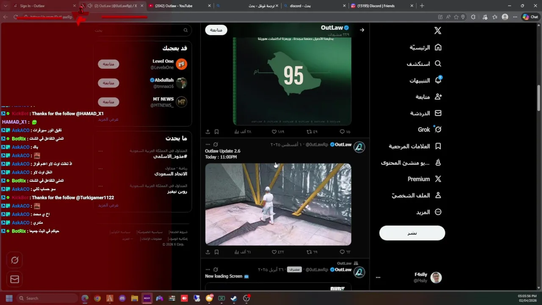Open Edge Copilot Chat button
The height and width of the screenshot is (305, 542).
(530, 17)
